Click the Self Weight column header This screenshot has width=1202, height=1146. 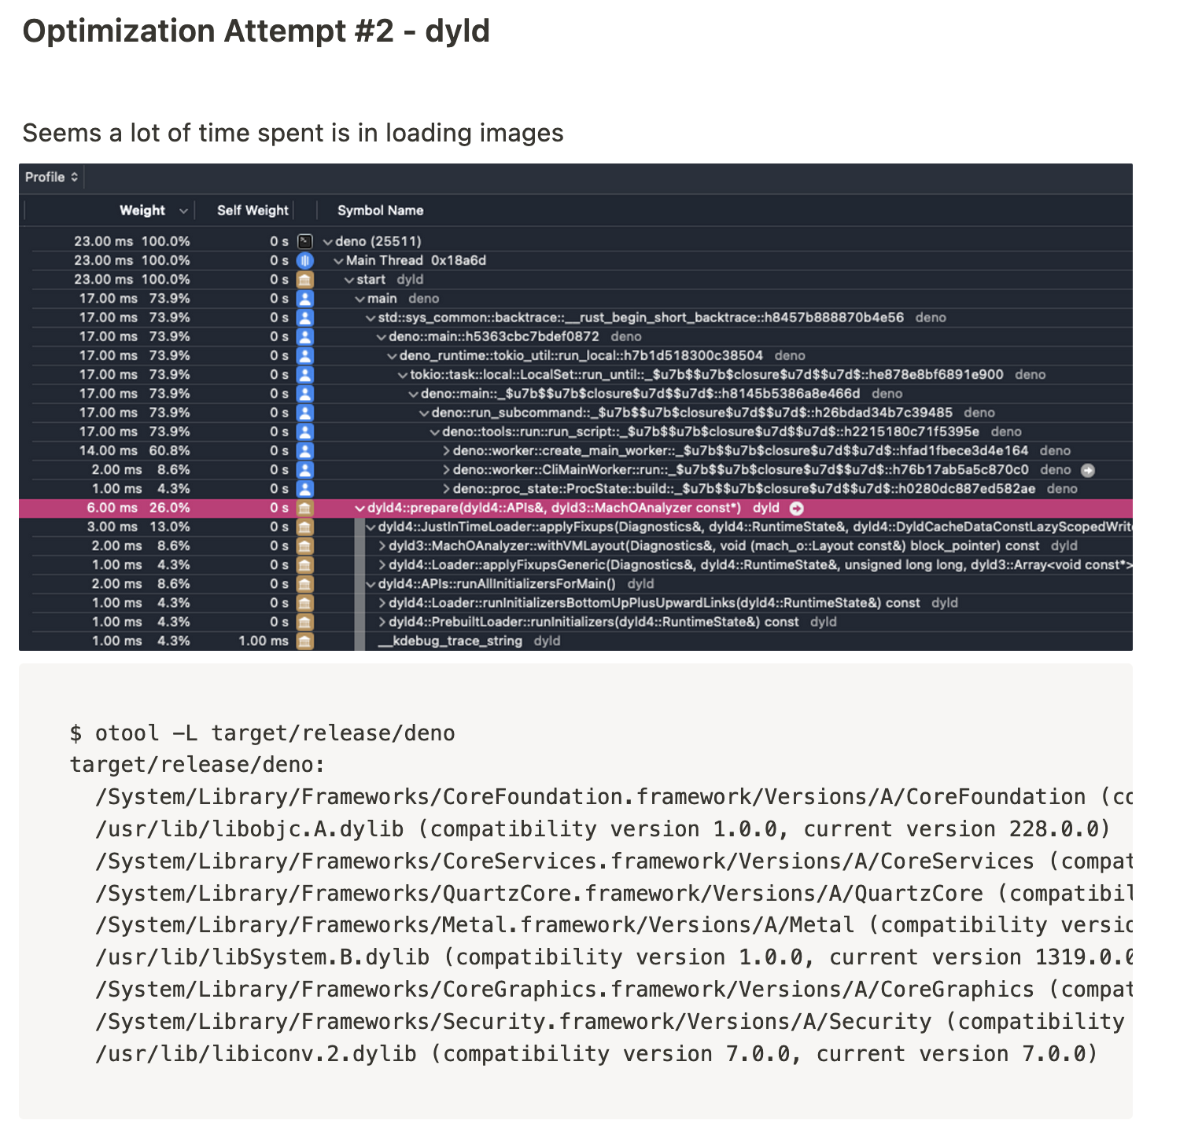253,211
